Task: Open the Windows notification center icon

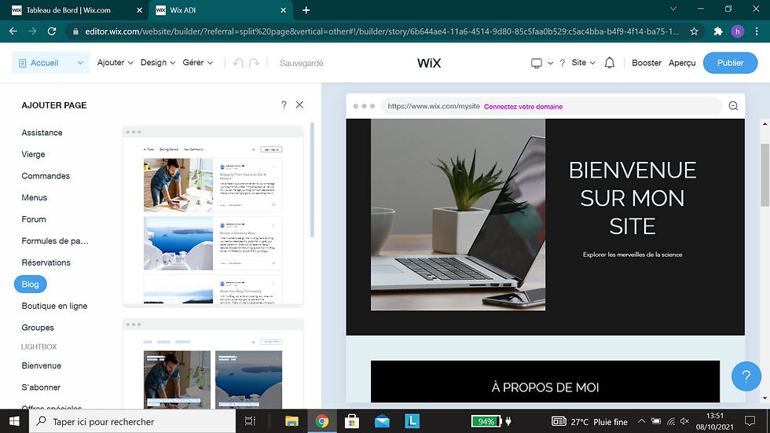Action: click(750, 421)
